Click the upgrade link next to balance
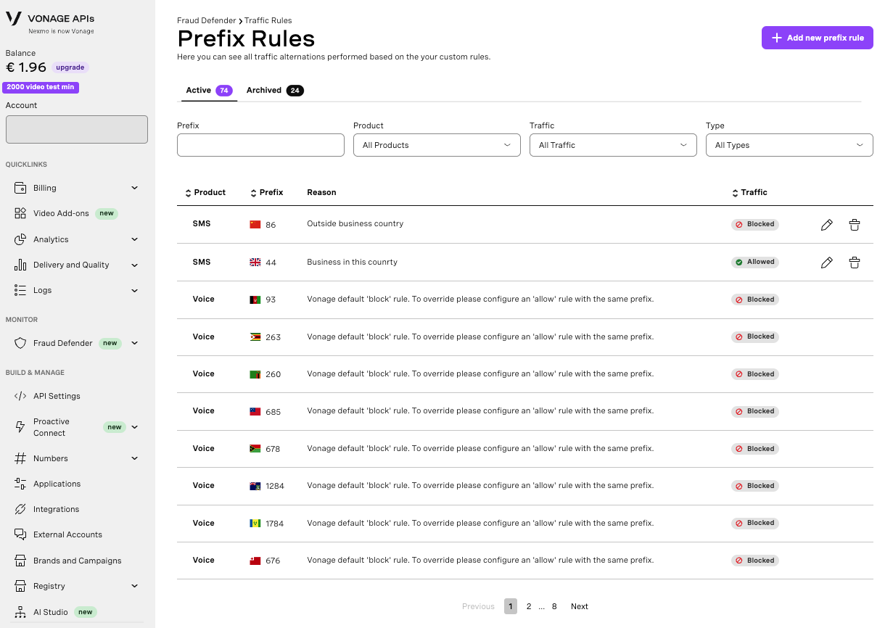Viewport: 893px width, 628px height. pyautogui.click(x=70, y=67)
